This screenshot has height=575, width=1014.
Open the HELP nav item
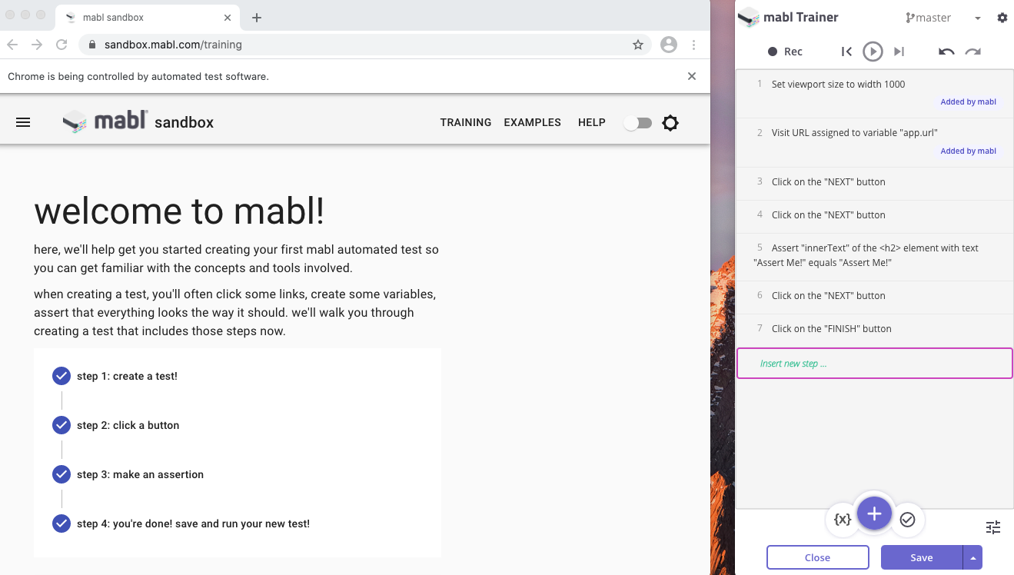[592, 122]
